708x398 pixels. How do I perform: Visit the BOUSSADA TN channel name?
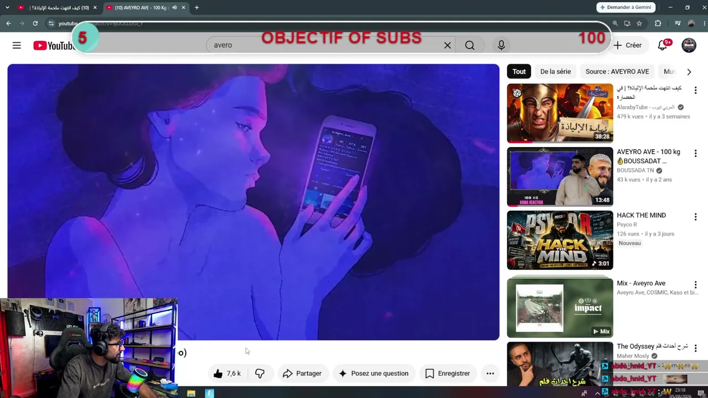click(x=636, y=171)
